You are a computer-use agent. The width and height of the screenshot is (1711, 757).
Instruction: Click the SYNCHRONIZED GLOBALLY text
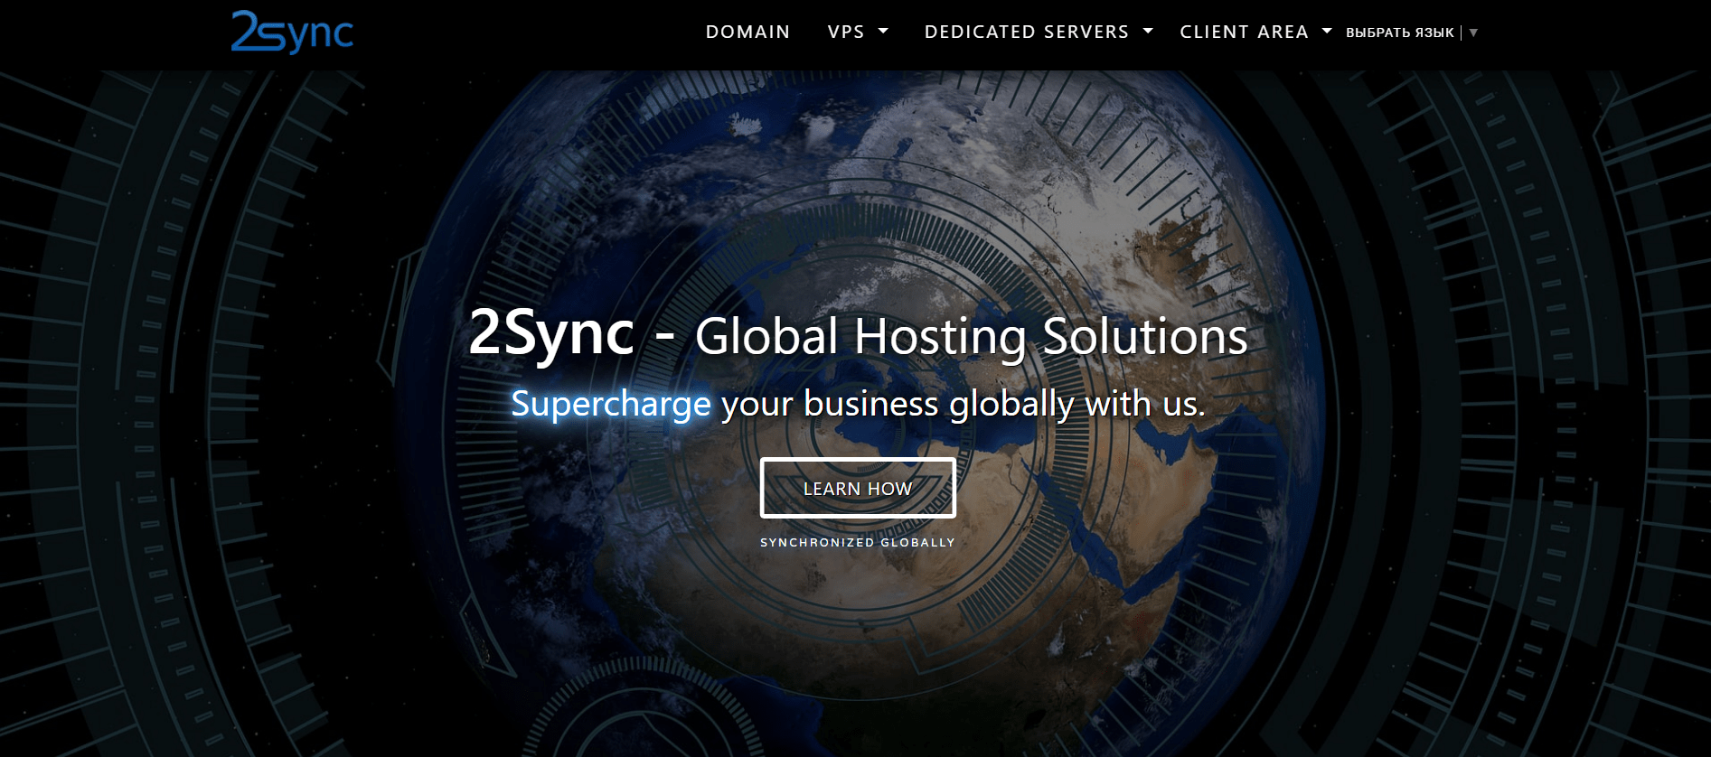click(x=858, y=542)
